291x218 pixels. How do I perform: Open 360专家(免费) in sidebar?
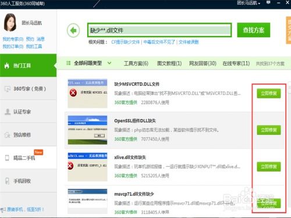(28, 89)
